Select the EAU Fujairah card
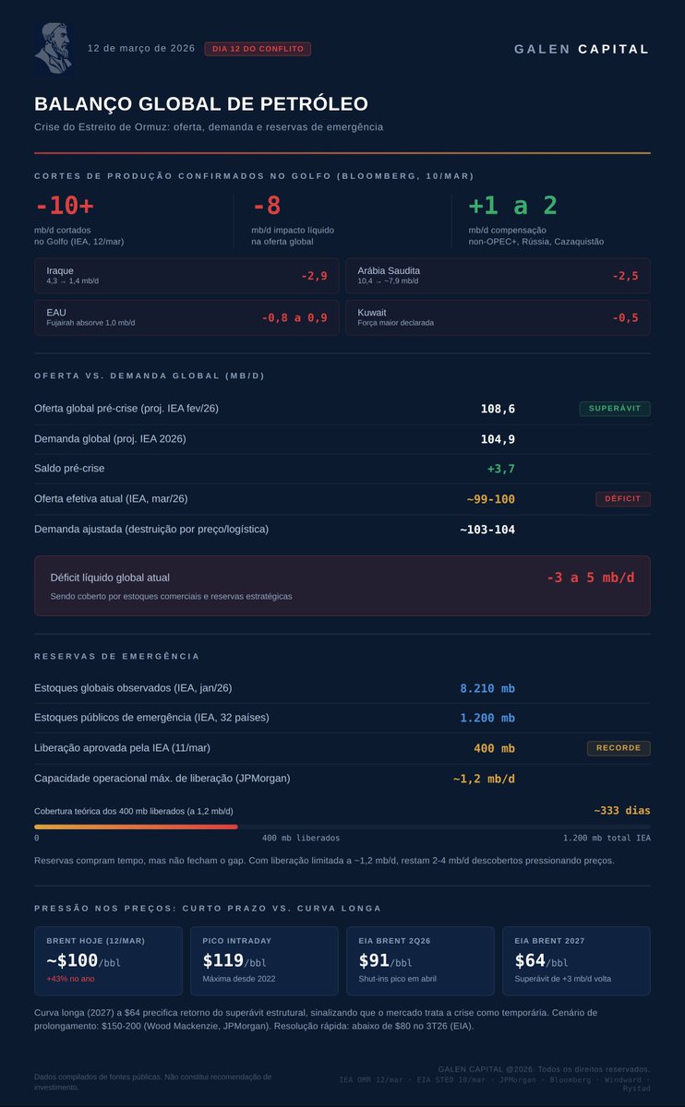This screenshot has width=685, height=1107. pyautogui.click(x=186, y=317)
